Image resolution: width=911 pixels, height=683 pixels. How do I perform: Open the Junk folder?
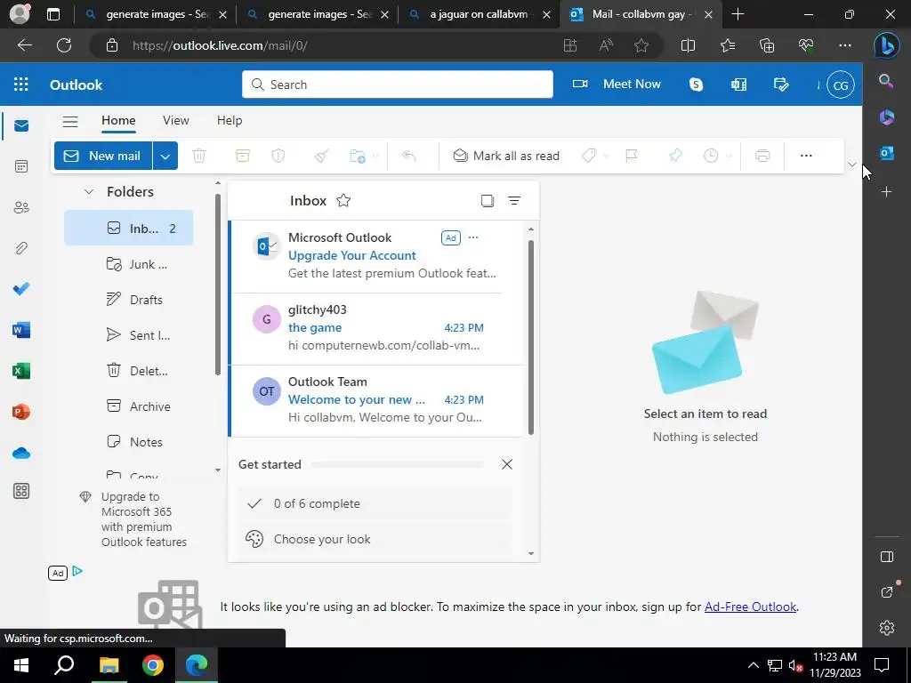[x=128, y=264]
